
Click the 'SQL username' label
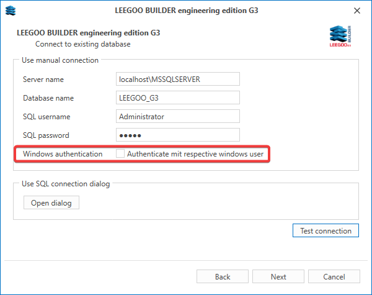click(x=46, y=117)
